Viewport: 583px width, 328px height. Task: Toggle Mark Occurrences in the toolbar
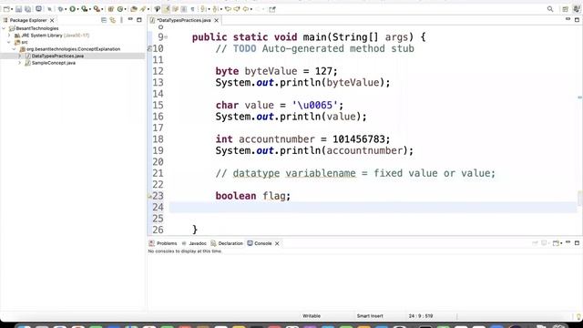pyautogui.click(x=158, y=9)
